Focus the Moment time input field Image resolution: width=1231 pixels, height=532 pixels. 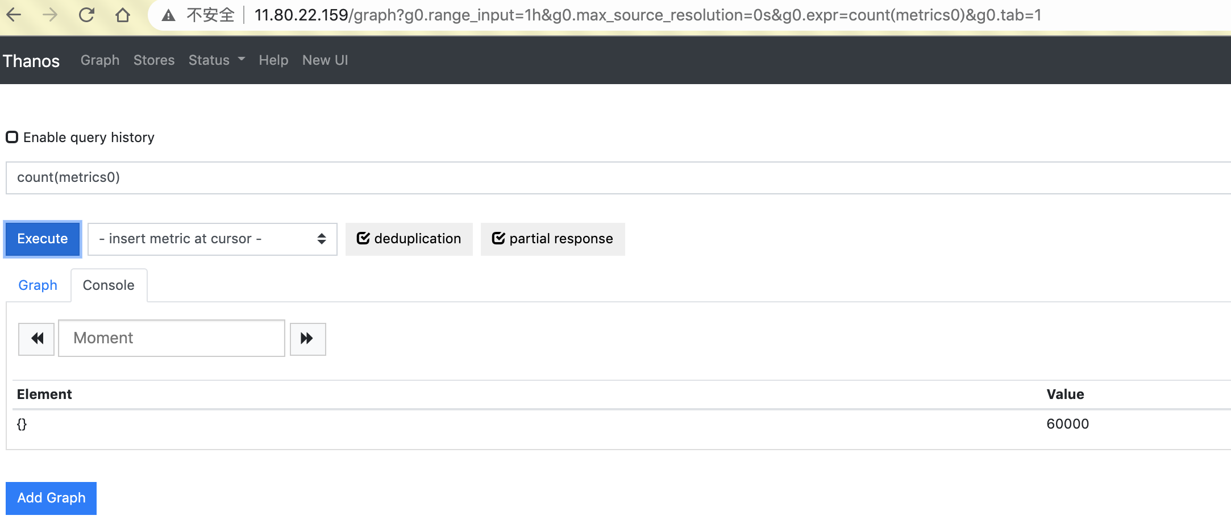pos(171,338)
